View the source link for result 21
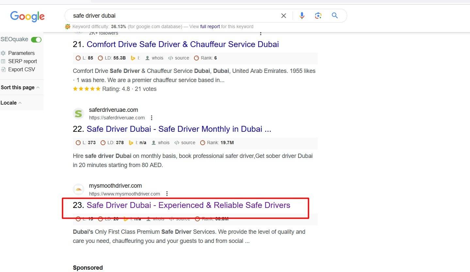Screen dimensions: 470x272 [179, 58]
